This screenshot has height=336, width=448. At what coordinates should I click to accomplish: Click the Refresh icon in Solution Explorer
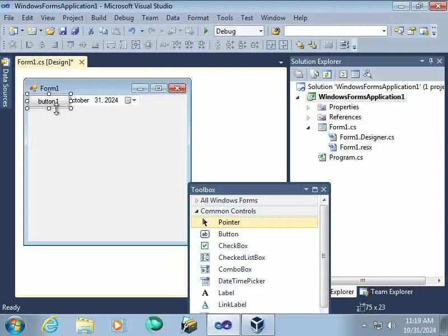(327, 74)
